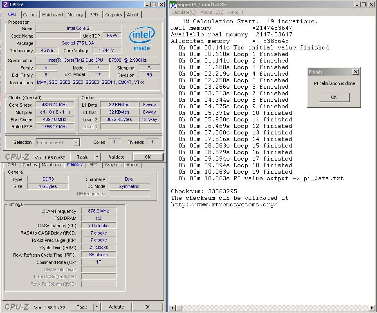Viewport: 377px width, 313px height.
Task: Open Graphics tab in upper CPU-Z
Action: point(114,15)
